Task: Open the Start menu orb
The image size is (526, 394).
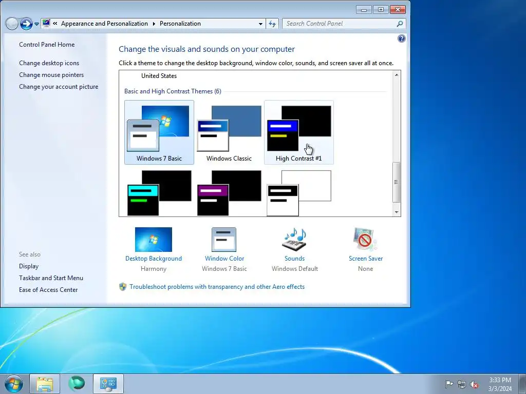Action: (x=14, y=384)
